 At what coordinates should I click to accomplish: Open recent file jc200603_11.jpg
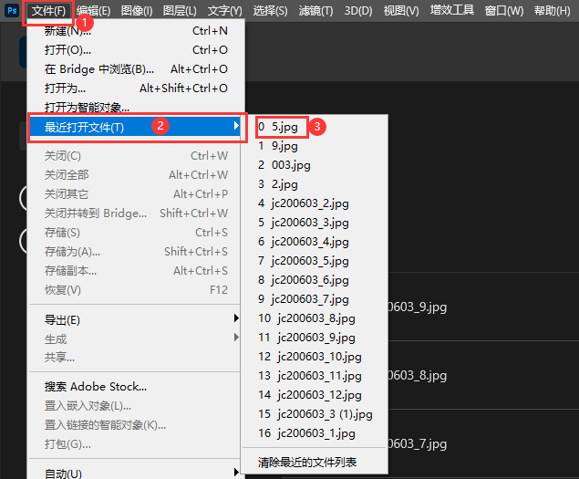(x=315, y=376)
